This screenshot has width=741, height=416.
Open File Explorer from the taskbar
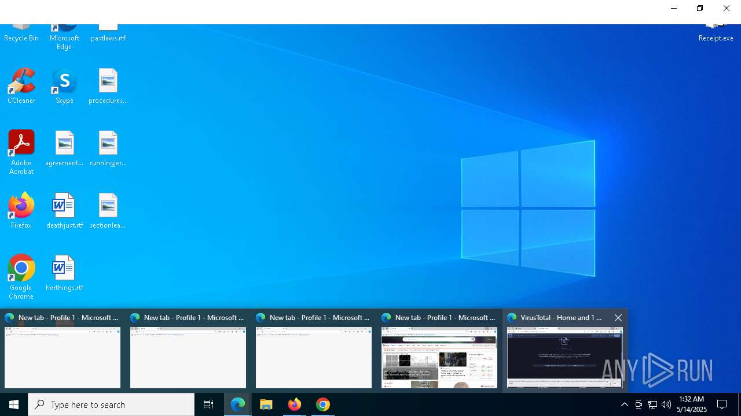click(x=266, y=404)
